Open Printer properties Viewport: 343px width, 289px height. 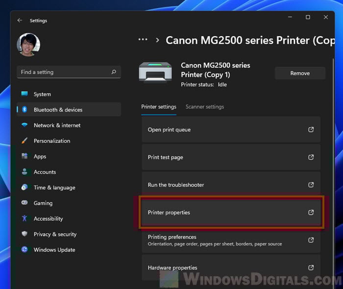[x=231, y=212]
